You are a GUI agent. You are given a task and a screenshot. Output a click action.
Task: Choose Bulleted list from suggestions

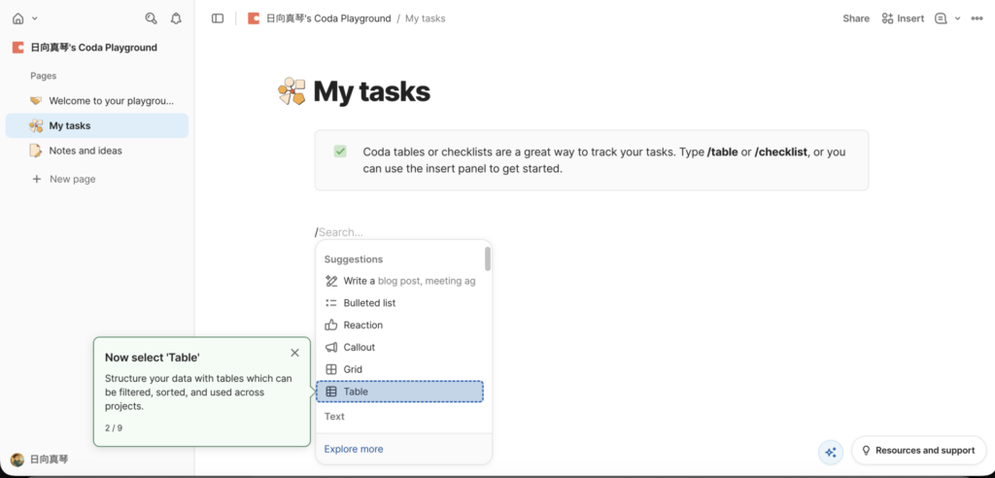tap(369, 303)
